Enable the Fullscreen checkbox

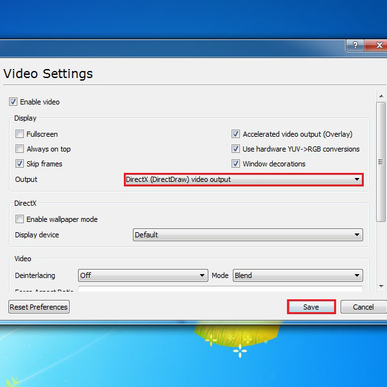tap(19, 134)
